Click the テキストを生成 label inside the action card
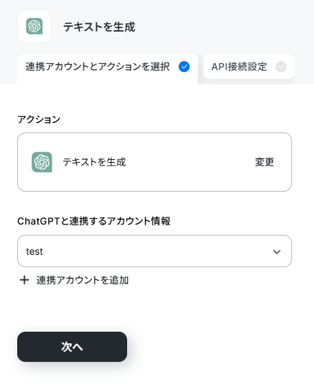314x388 pixels. (x=94, y=162)
